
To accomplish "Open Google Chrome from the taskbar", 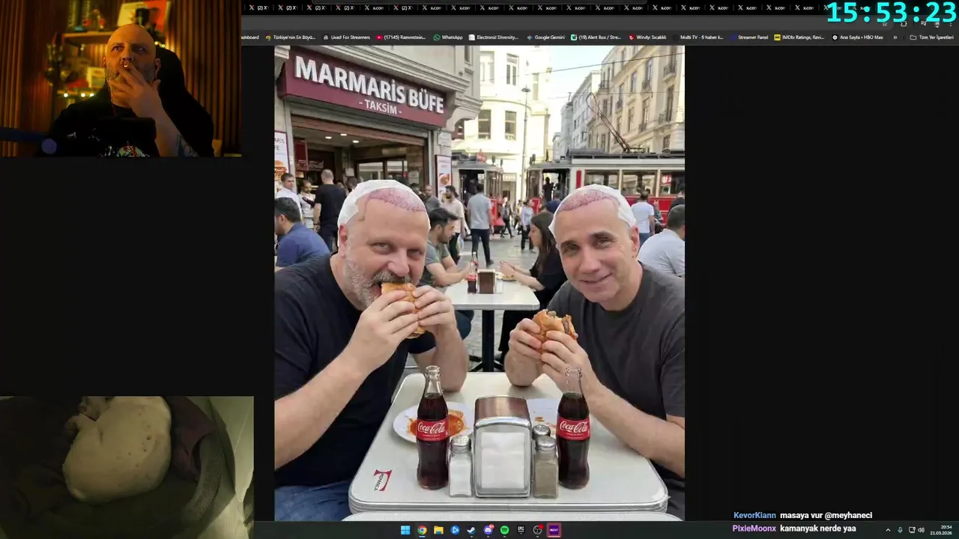I will (422, 530).
